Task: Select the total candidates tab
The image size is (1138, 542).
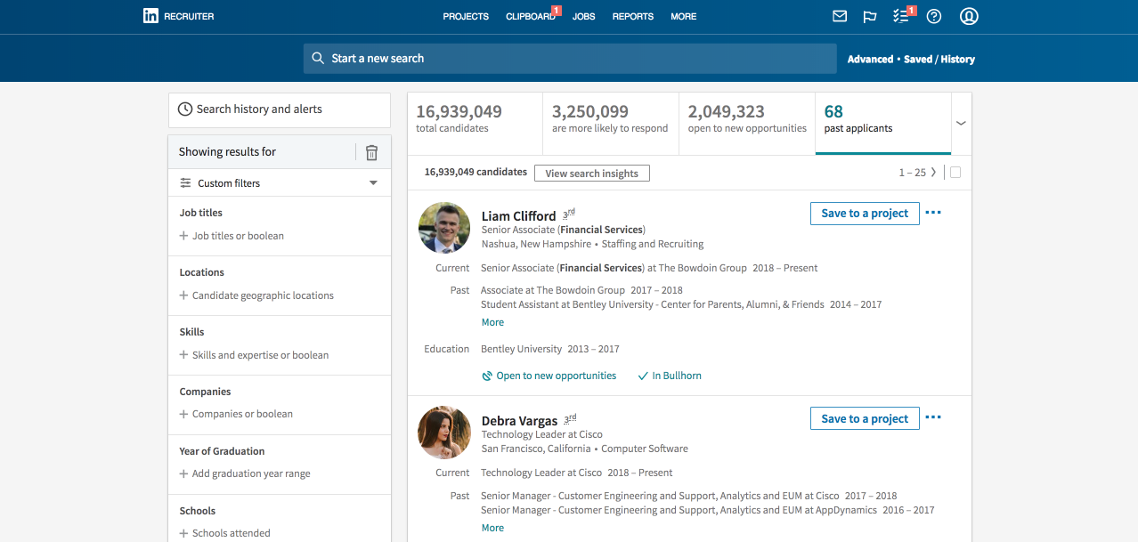Action: pyautogui.click(x=475, y=123)
